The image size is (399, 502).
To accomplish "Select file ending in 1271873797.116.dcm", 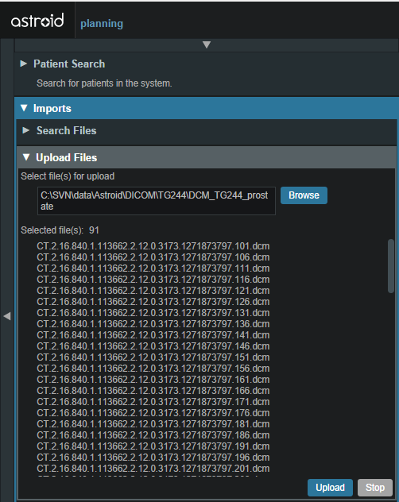I will tap(153, 280).
